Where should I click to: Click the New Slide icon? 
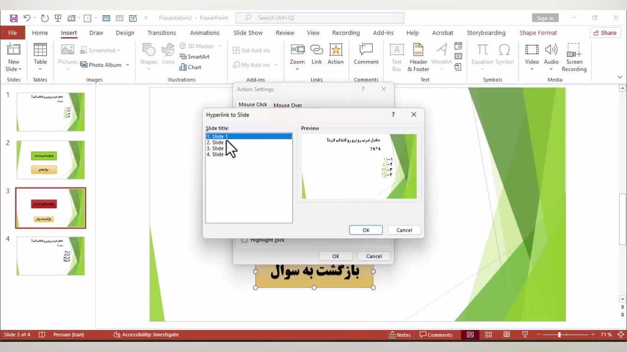(13, 50)
